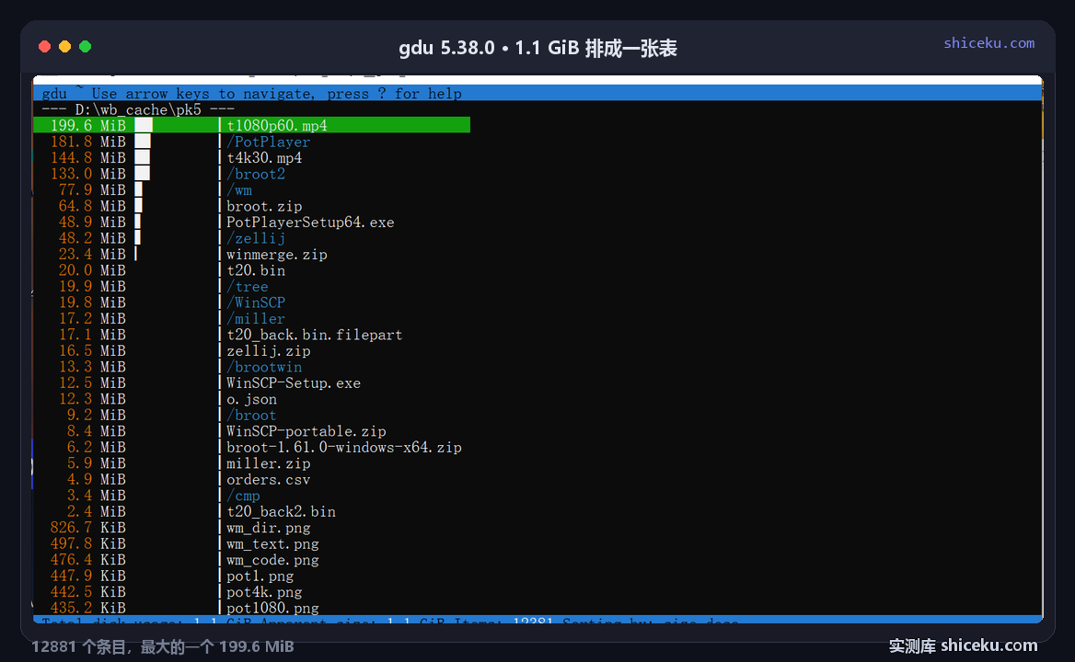
Task: Click the green maximize window button
Action: click(85, 47)
